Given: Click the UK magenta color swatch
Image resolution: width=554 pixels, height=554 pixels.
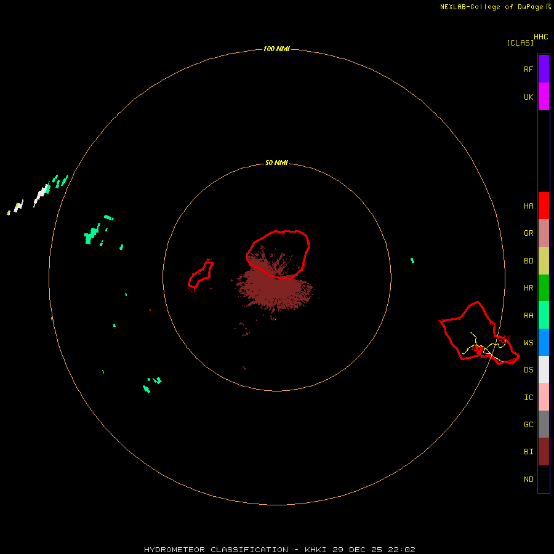Looking at the screenshot, I should pos(544,97).
